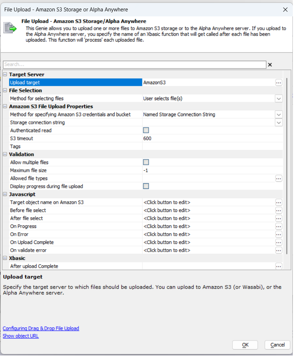Viewport: 296px width, 359px height.
Task: Select the Authenticated read label
Action: click(31, 131)
